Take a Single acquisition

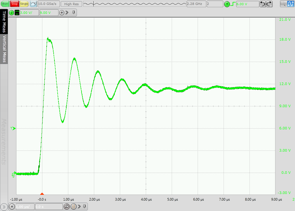click(24, 4)
